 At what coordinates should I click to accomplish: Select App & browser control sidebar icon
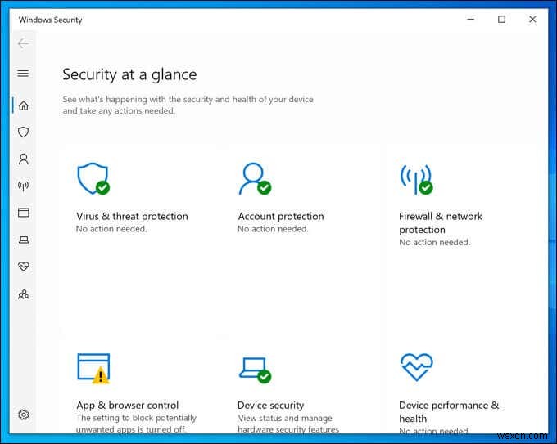[23, 213]
